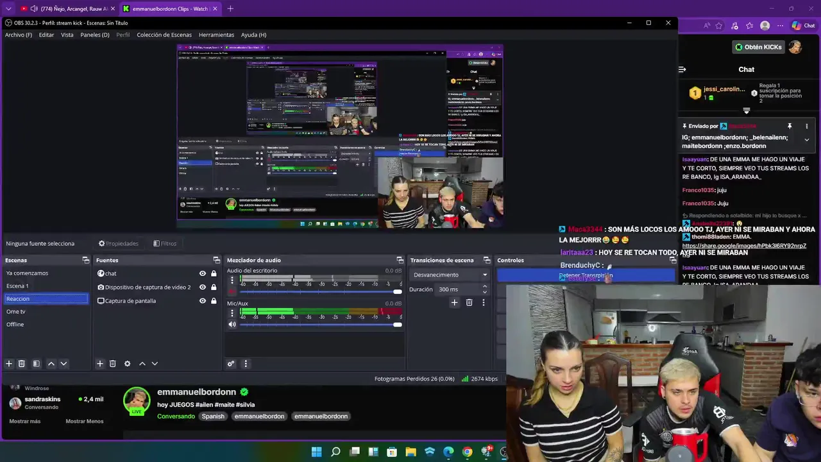Add a new source in Fuentes
The height and width of the screenshot is (462, 821).
[100, 364]
